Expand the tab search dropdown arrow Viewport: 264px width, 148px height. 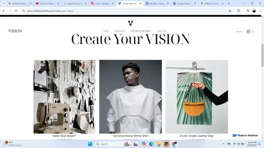[x=3, y=3]
